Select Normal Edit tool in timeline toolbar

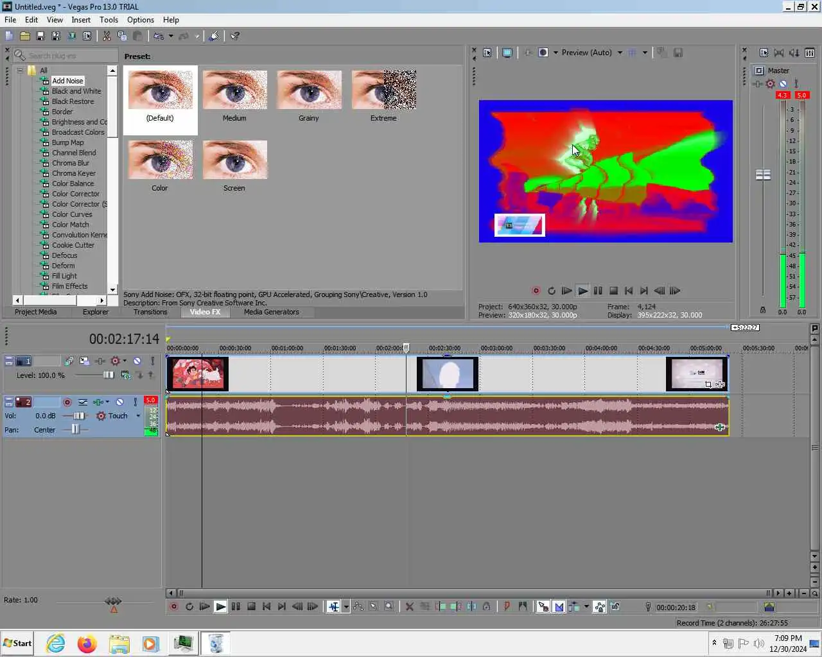[334, 606]
